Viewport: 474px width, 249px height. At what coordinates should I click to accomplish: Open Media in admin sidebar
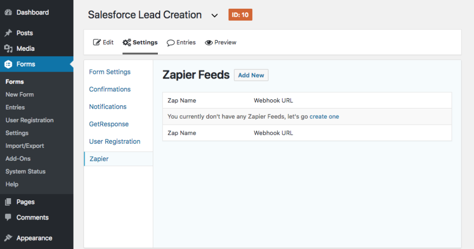(x=25, y=49)
